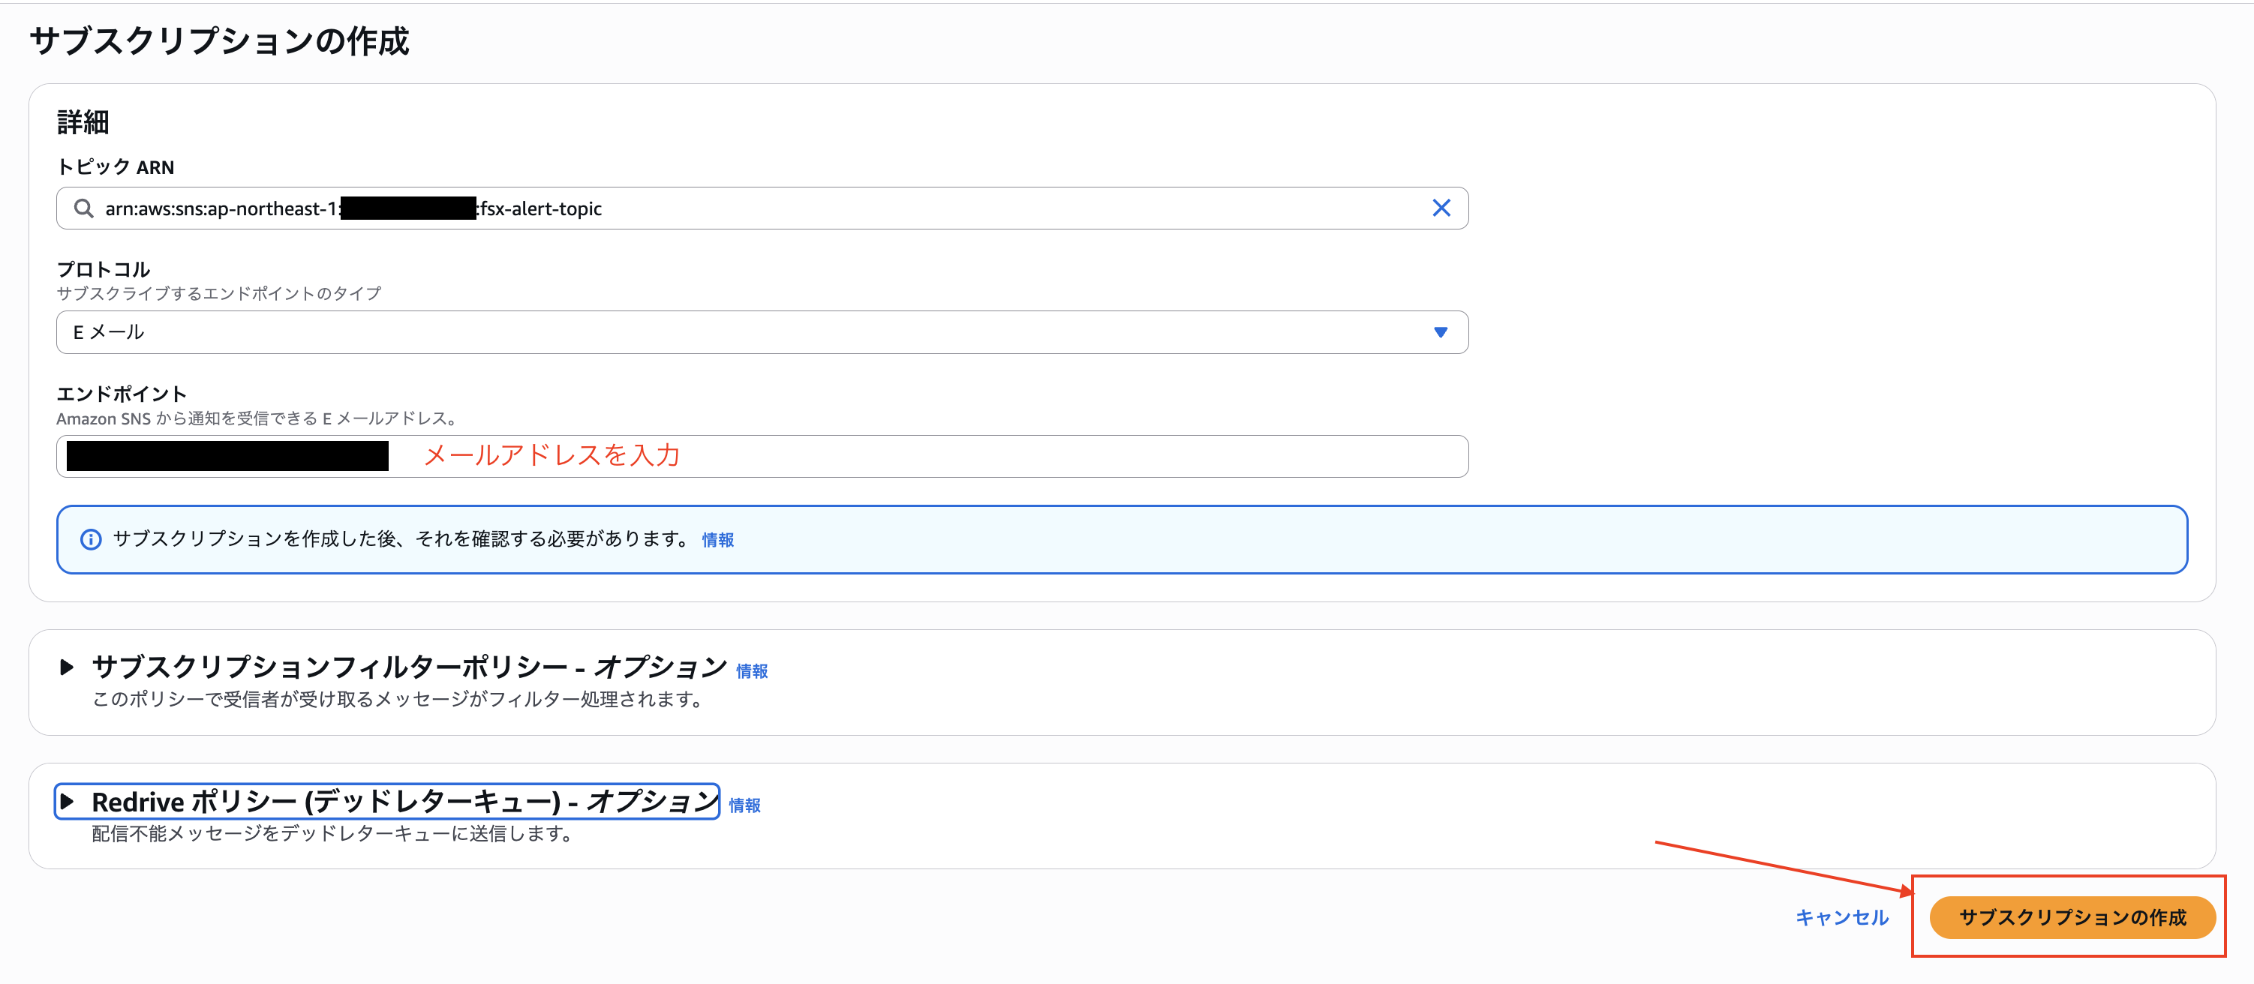This screenshot has width=2254, height=984.
Task: Click the キャンセル link
Action: (x=1841, y=916)
